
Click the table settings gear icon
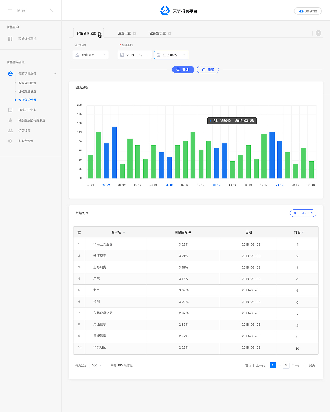point(79,232)
